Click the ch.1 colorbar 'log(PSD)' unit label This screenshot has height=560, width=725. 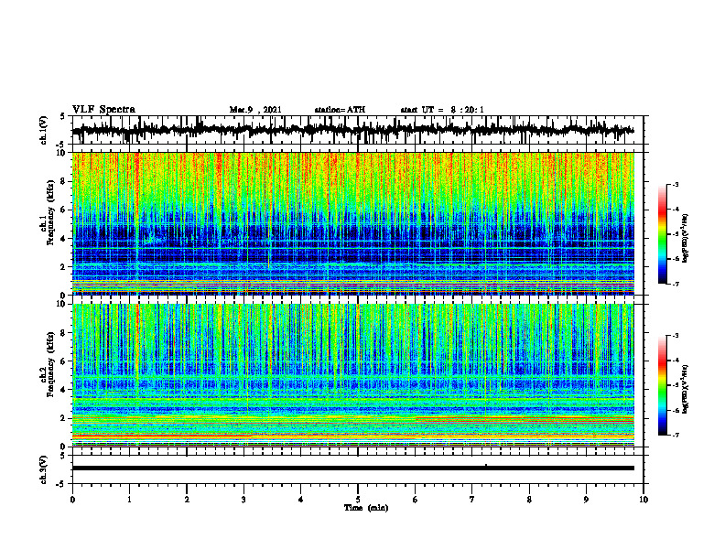(686, 239)
